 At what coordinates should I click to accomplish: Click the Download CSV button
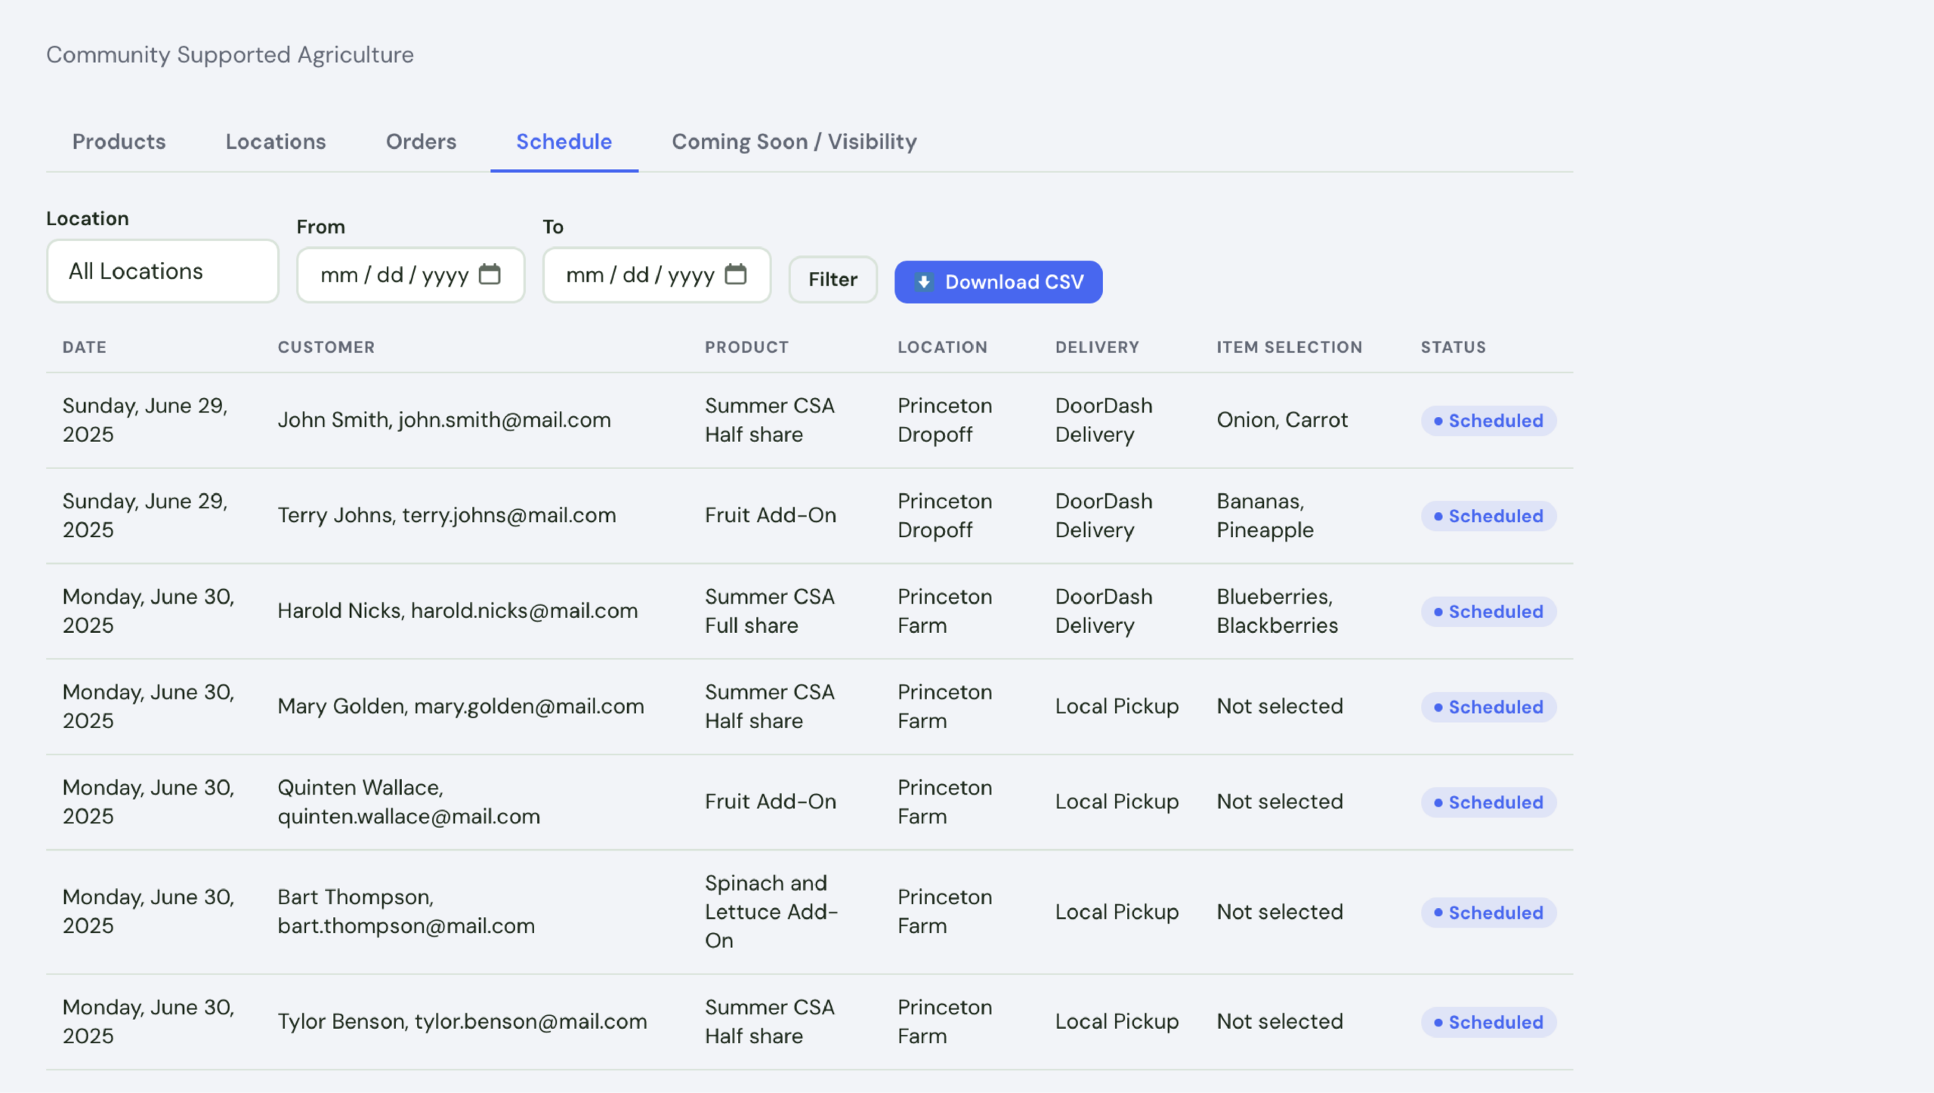click(998, 281)
